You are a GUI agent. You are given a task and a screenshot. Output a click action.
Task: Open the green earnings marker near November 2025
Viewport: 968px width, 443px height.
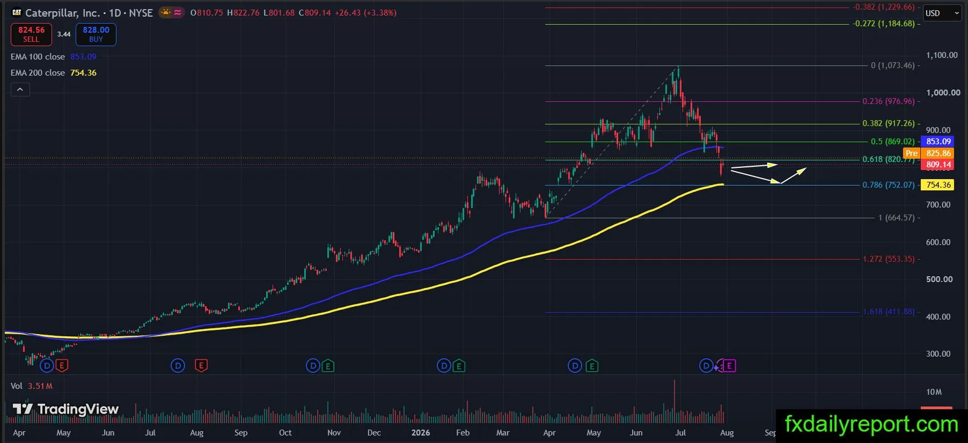click(328, 366)
